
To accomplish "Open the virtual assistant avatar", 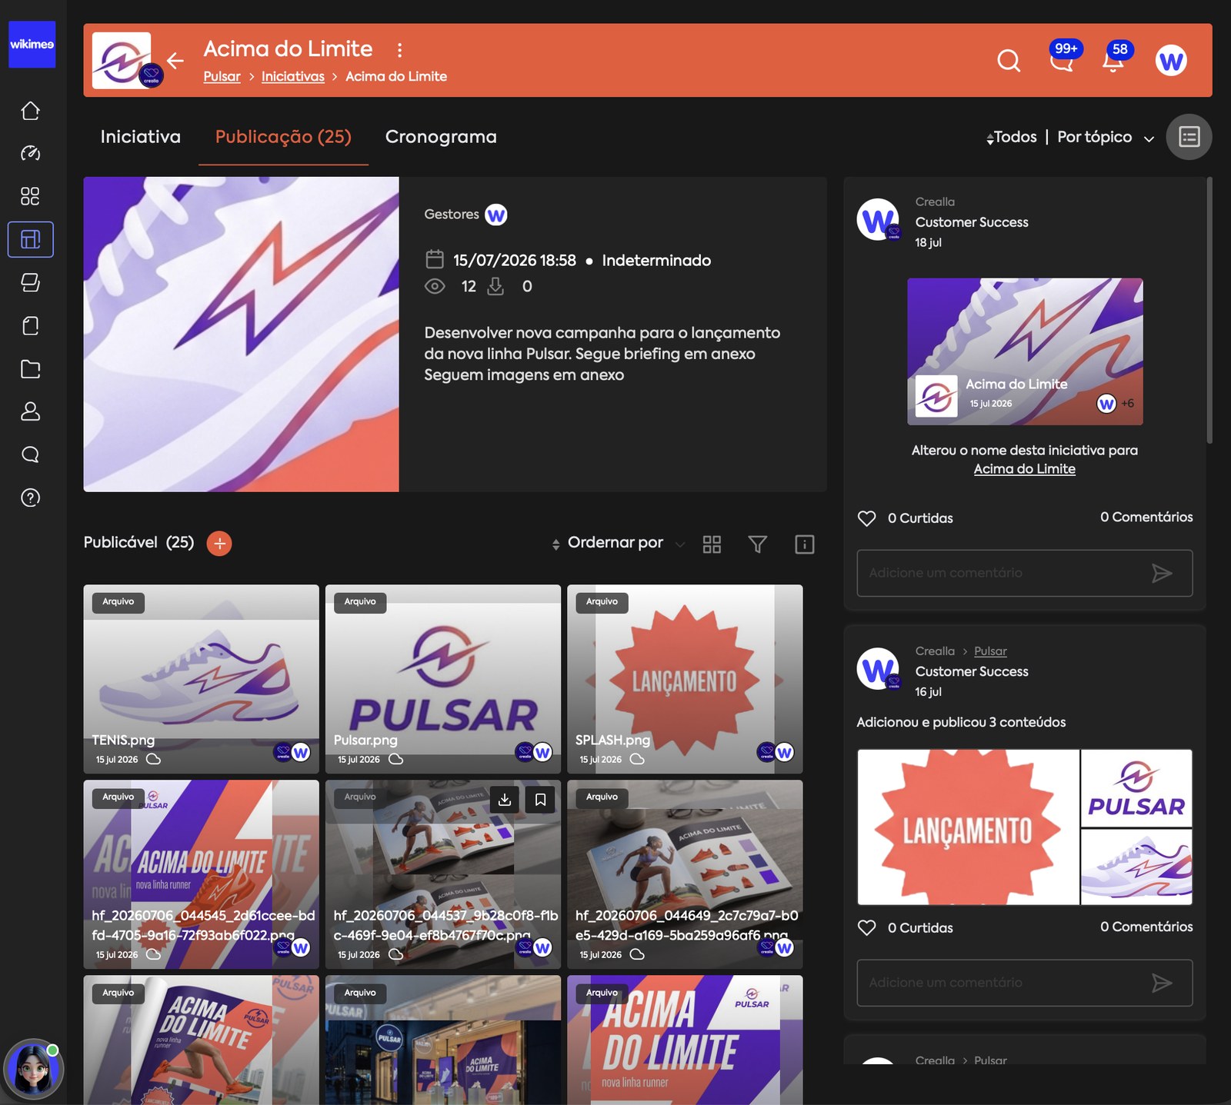I will pyautogui.click(x=32, y=1070).
